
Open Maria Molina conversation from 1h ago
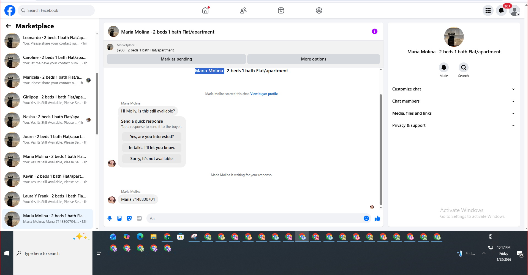pos(47,159)
